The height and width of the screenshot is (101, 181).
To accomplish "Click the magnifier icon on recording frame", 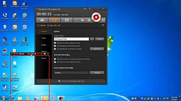I will pos(17,54).
